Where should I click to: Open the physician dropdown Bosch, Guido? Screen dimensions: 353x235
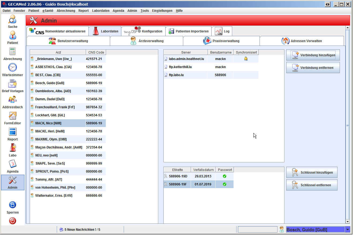pos(348,230)
